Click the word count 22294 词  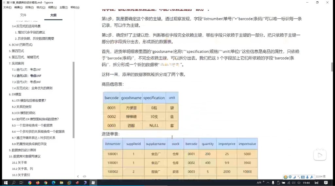pos(321,177)
